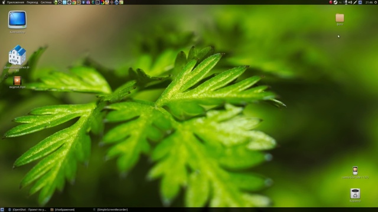Open the 21:46 panel clock
This screenshot has width=378, height=212.
(x=369, y=2)
